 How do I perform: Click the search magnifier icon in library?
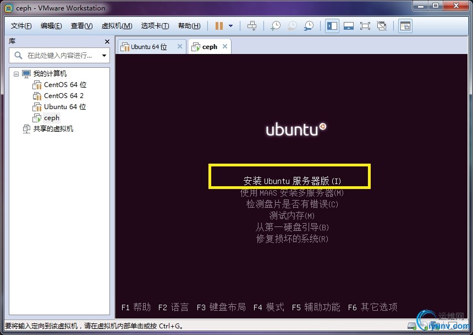pos(18,56)
